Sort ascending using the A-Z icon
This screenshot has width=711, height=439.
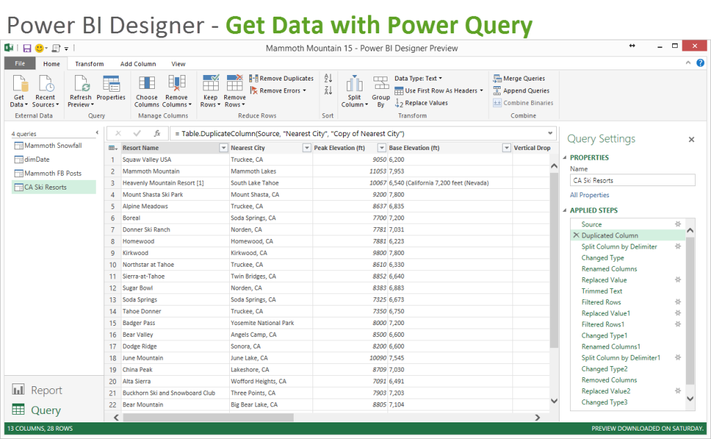click(x=326, y=76)
